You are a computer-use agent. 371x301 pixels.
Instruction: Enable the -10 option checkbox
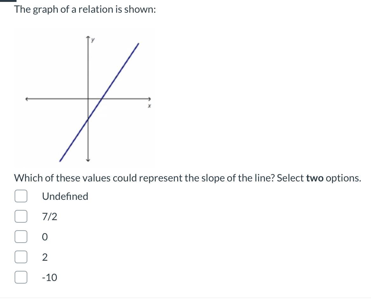click(x=21, y=278)
